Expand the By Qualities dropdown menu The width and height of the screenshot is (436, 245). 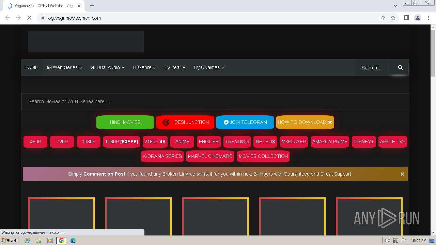pyautogui.click(x=209, y=67)
